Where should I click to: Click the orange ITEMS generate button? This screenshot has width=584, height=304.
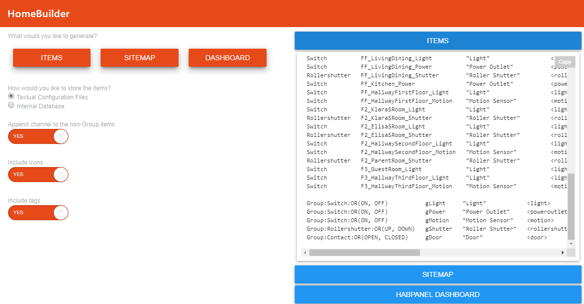[x=52, y=58]
